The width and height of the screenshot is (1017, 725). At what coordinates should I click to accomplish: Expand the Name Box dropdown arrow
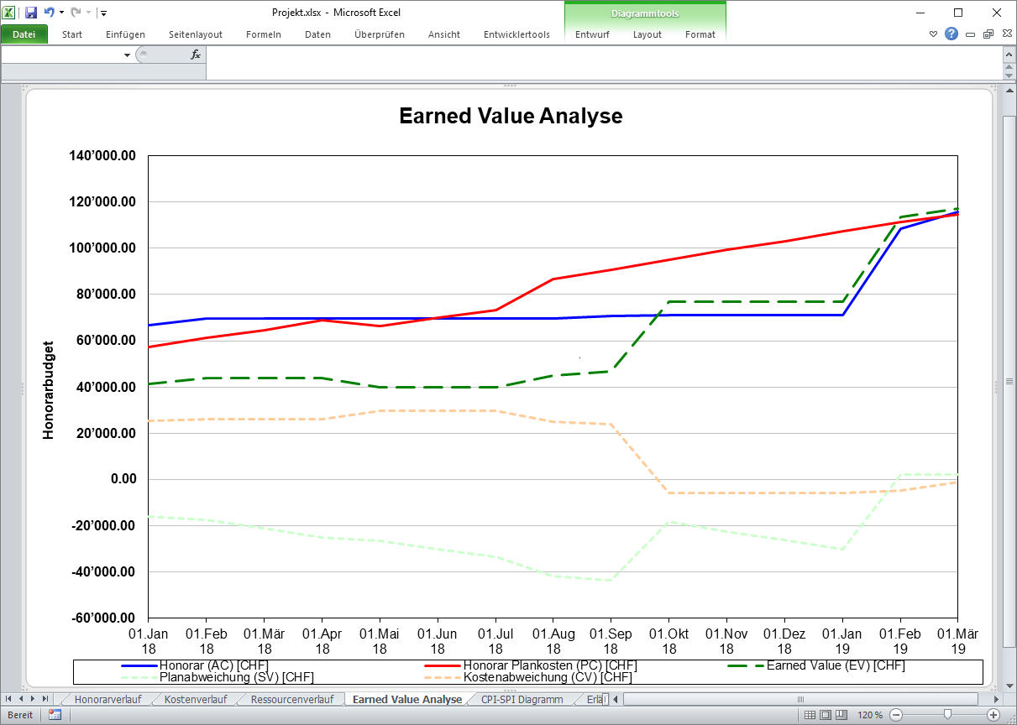click(128, 54)
